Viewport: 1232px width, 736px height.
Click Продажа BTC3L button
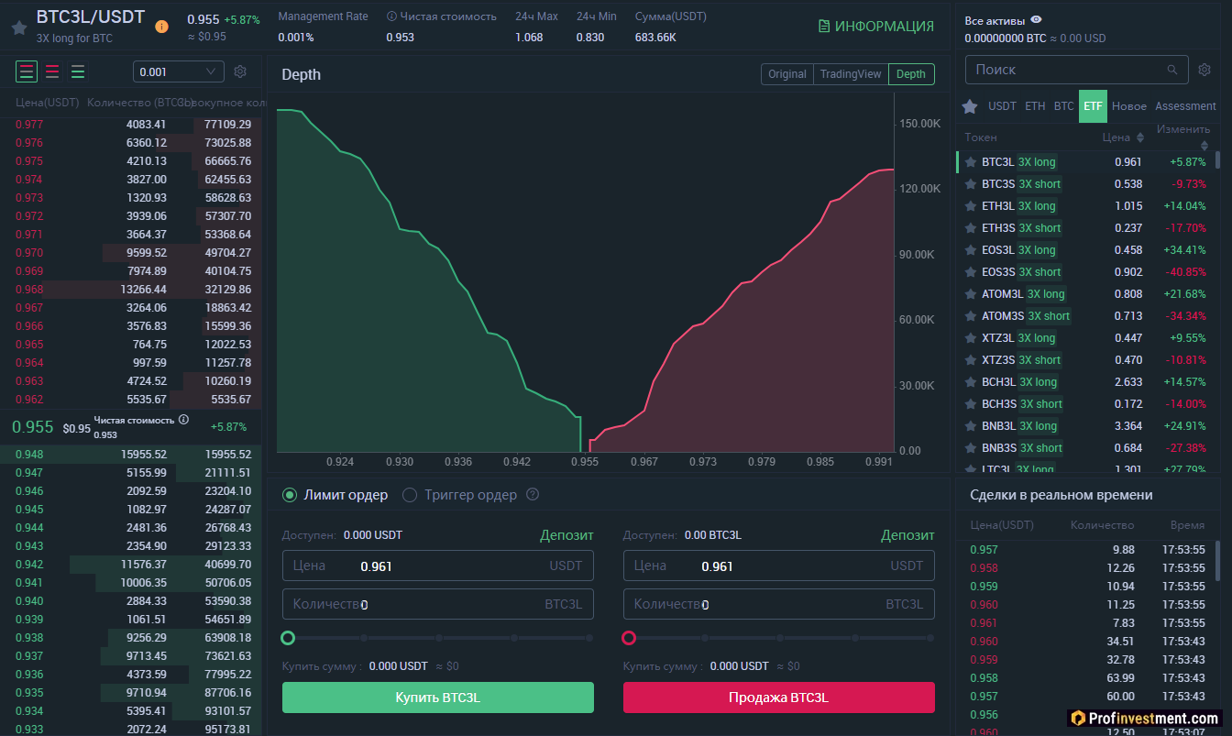click(x=779, y=698)
